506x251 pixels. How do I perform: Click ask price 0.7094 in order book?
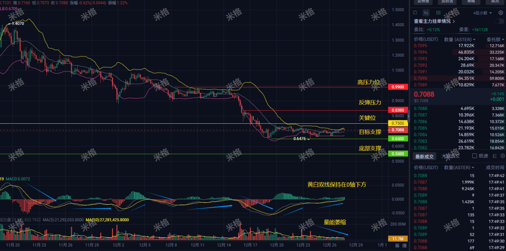(x=420, y=52)
